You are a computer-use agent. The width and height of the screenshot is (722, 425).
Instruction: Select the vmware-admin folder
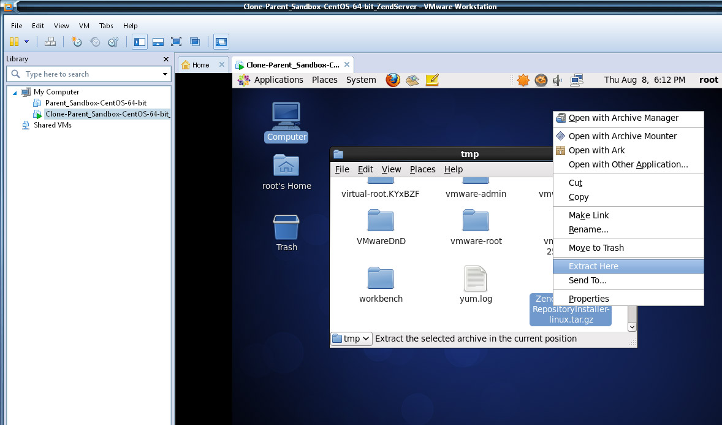[476, 188]
